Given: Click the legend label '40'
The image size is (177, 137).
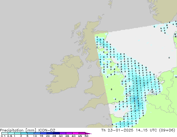Looking at the screenshot, I should pyautogui.click(x=73, y=136).
